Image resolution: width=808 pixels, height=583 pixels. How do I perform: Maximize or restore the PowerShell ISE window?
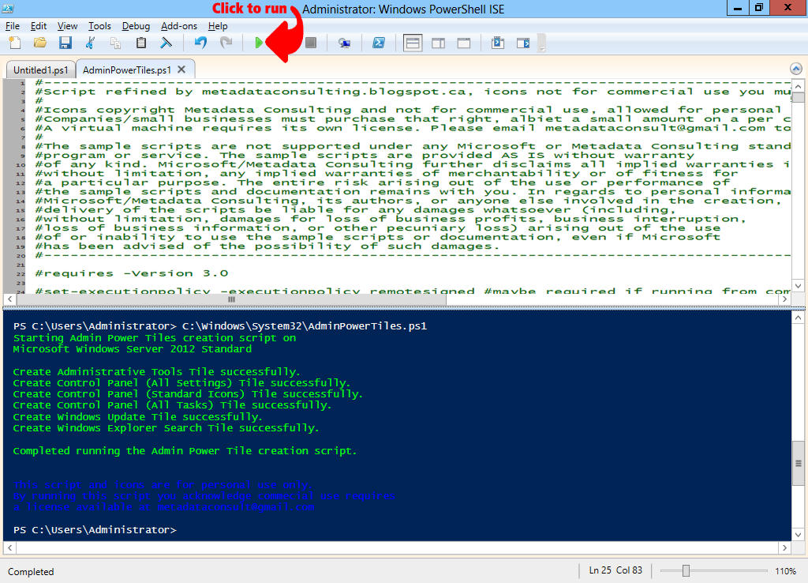(x=758, y=8)
